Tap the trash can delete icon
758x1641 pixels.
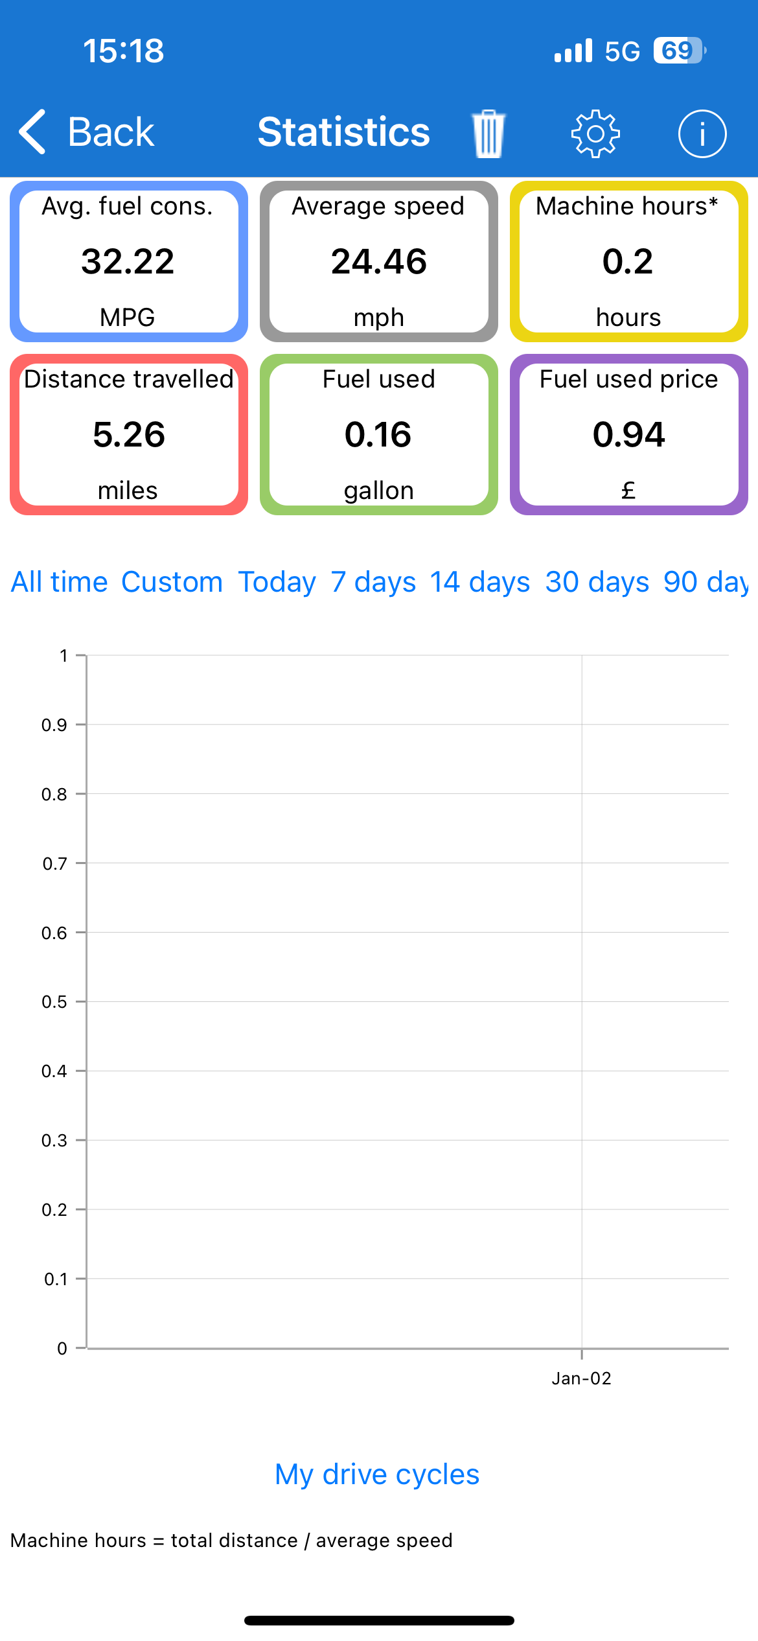pos(488,134)
